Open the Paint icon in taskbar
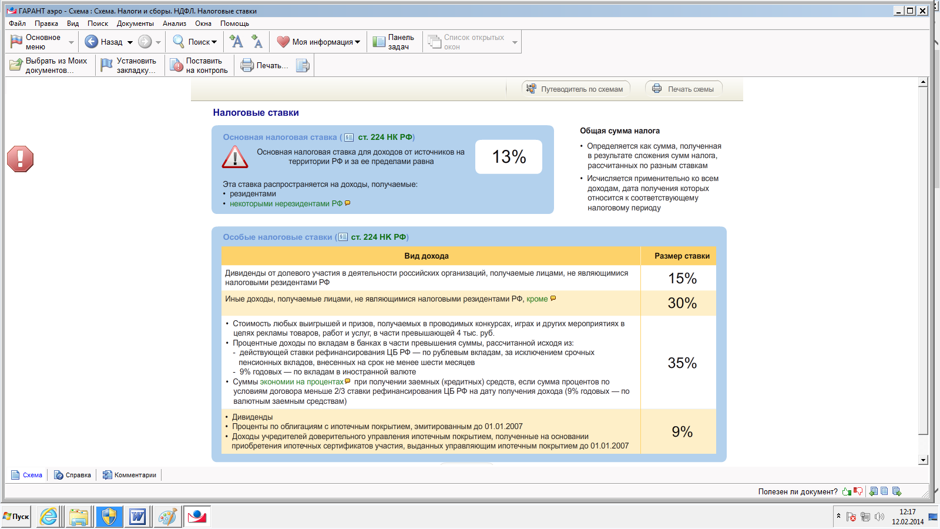 pos(167,517)
